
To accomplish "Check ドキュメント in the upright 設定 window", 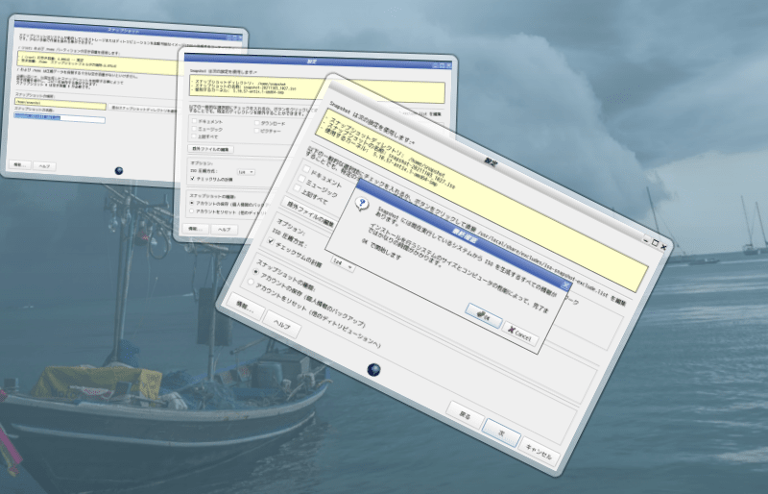I will click(x=195, y=121).
